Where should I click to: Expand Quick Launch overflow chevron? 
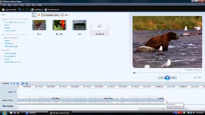22,112
